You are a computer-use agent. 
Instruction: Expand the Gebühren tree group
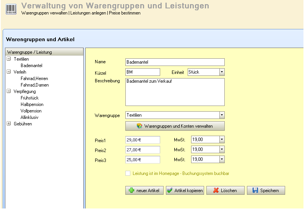click(9, 123)
